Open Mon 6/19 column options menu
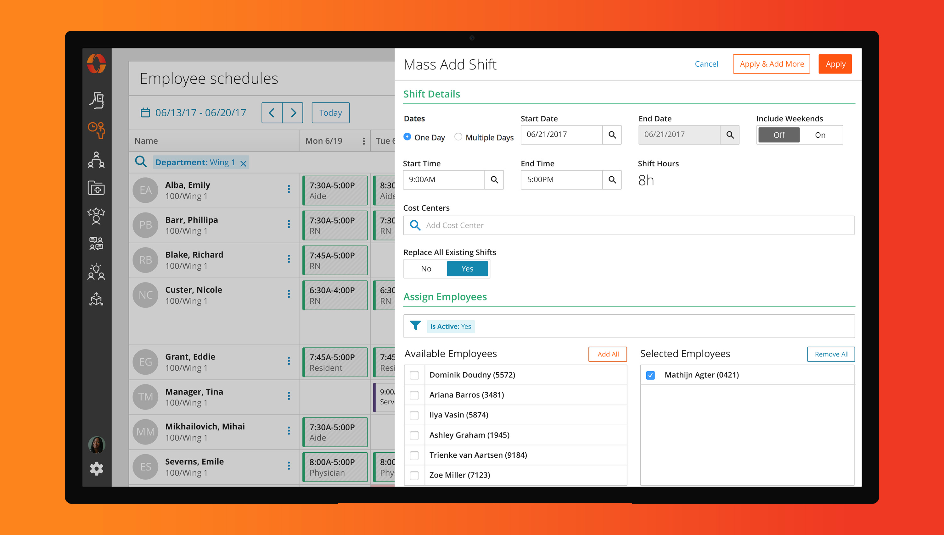Viewport: 944px width, 535px height. point(364,141)
